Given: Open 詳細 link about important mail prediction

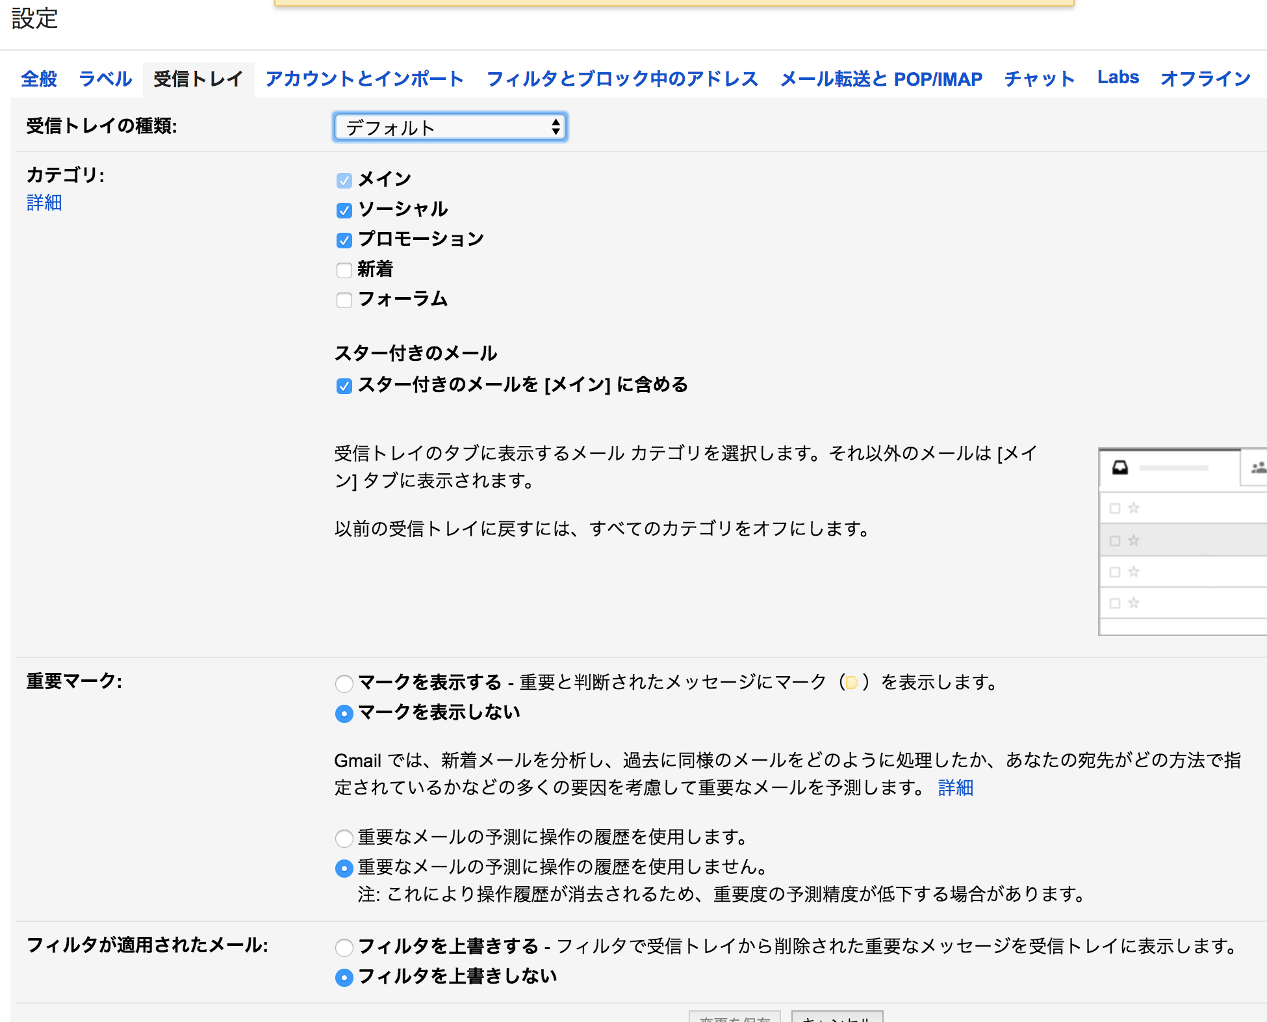Looking at the screenshot, I should pyautogui.click(x=955, y=788).
